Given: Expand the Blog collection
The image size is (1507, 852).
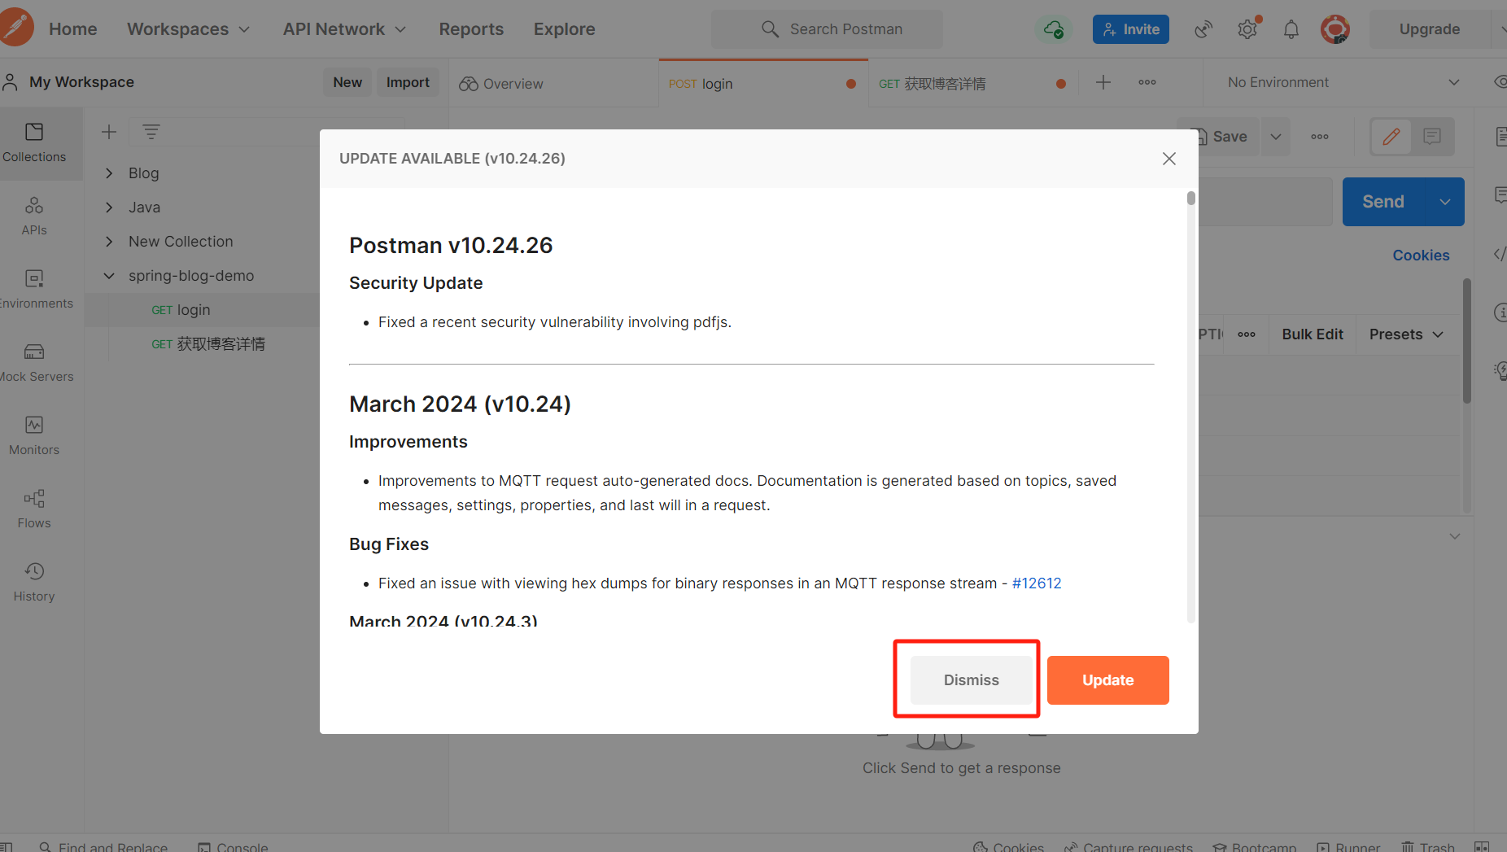Looking at the screenshot, I should 109,173.
